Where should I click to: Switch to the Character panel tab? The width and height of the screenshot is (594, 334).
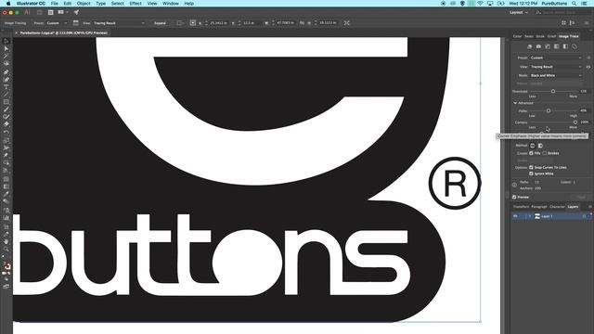click(557, 207)
